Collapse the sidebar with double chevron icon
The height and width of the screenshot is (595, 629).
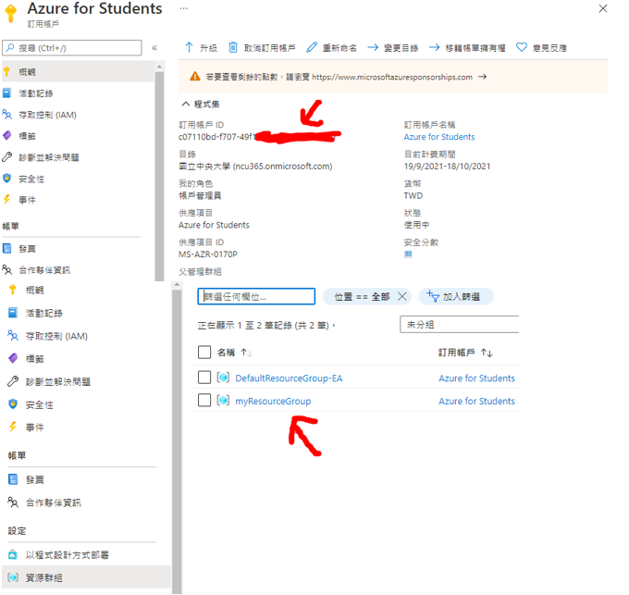coord(154,48)
